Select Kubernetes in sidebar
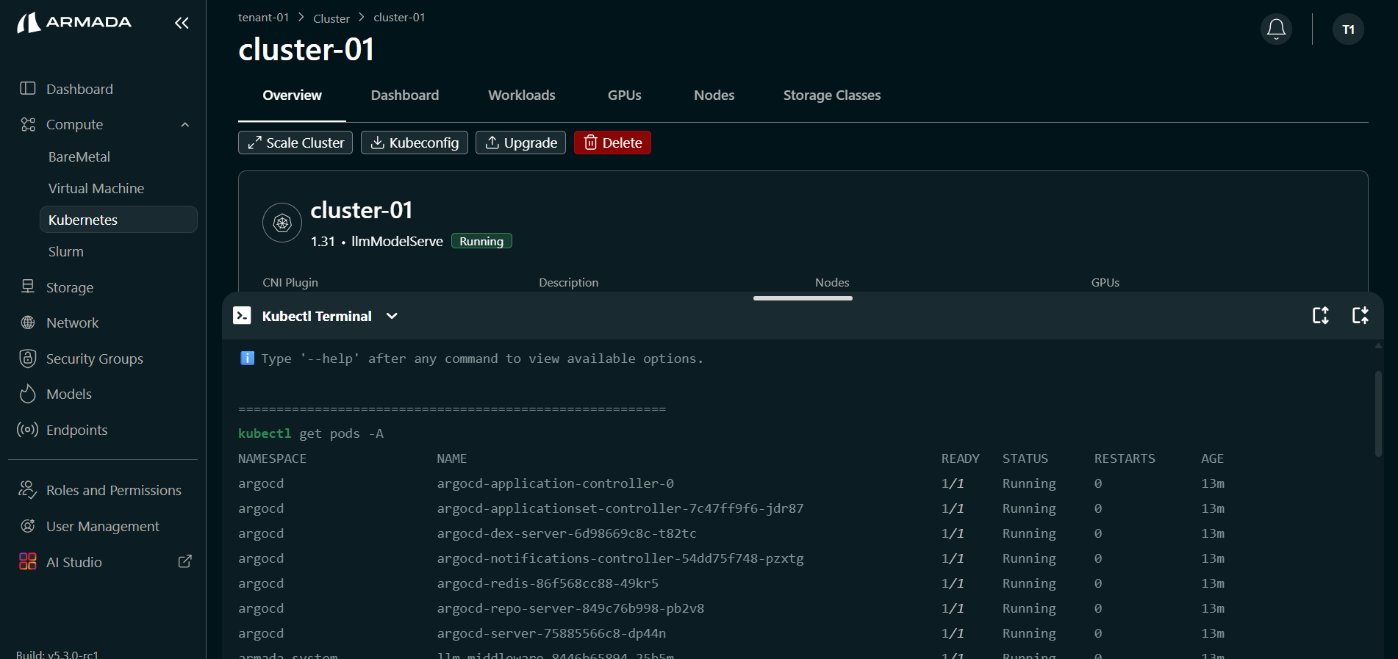Image resolution: width=1398 pixels, height=659 pixels. pos(118,220)
